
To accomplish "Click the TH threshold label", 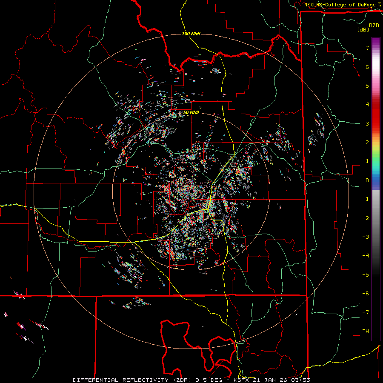I will point(366,332).
